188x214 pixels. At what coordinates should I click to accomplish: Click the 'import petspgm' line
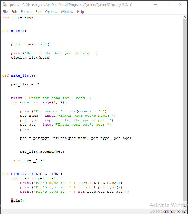tap(18, 18)
